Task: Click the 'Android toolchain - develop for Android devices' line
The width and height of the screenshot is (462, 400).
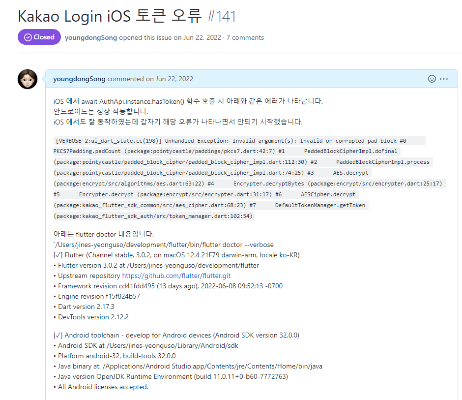Action: [x=176, y=336]
